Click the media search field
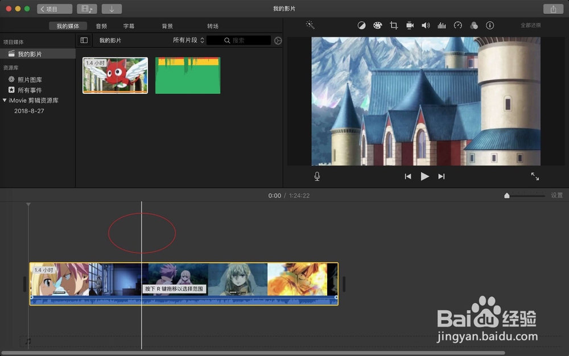Image resolution: width=569 pixels, height=356 pixels. 239,40
